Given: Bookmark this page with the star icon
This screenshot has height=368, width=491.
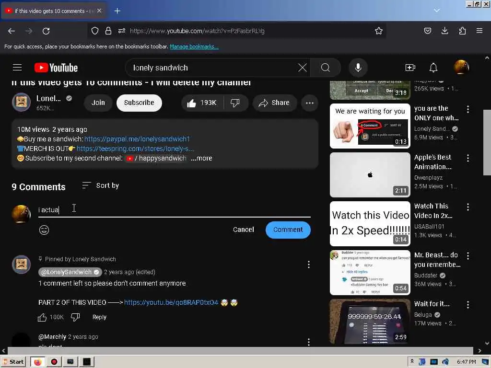Looking at the screenshot, I should pos(379,31).
